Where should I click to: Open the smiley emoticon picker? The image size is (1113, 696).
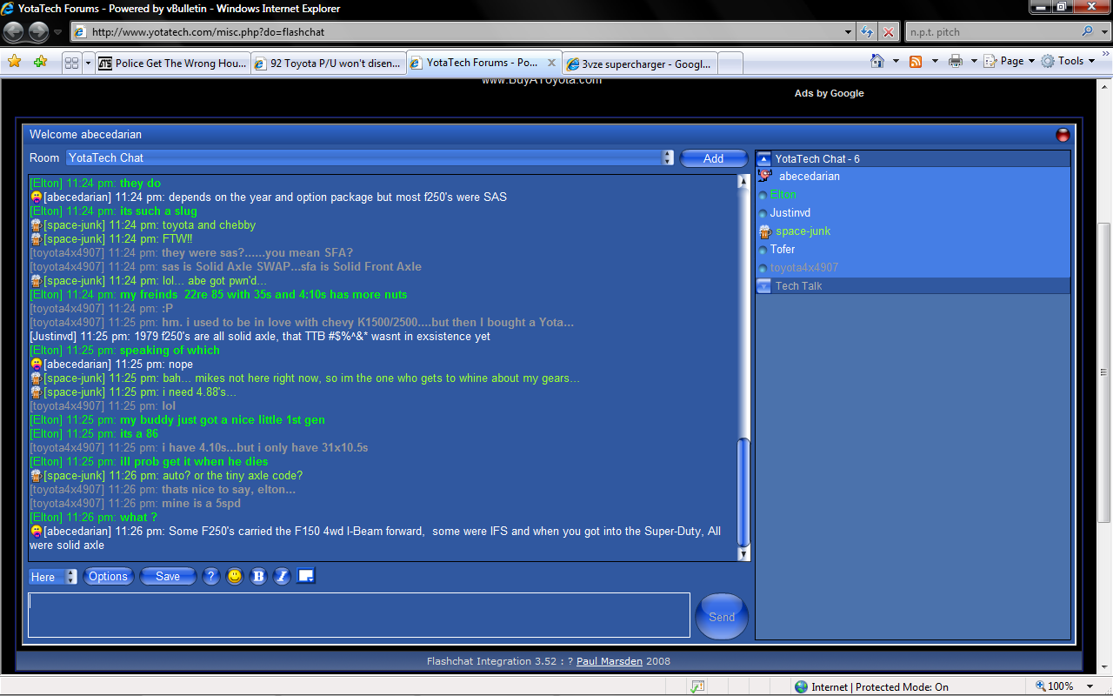[x=235, y=576]
